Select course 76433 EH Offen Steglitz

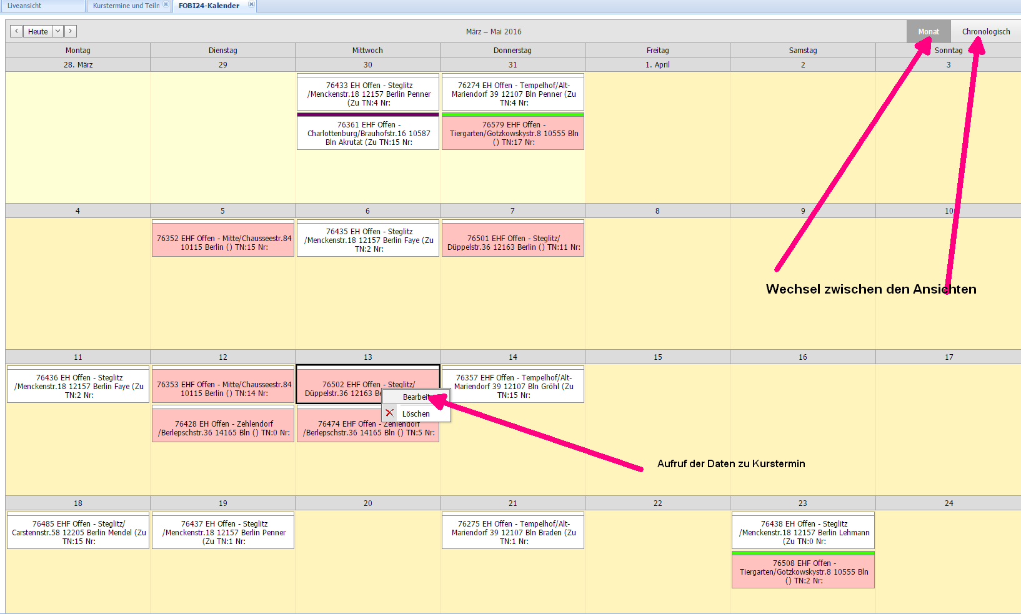[x=368, y=94]
